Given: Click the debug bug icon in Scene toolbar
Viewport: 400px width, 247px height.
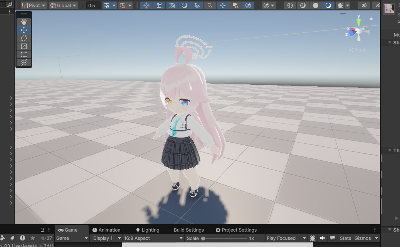Looking at the screenshot, I should (340, 5).
